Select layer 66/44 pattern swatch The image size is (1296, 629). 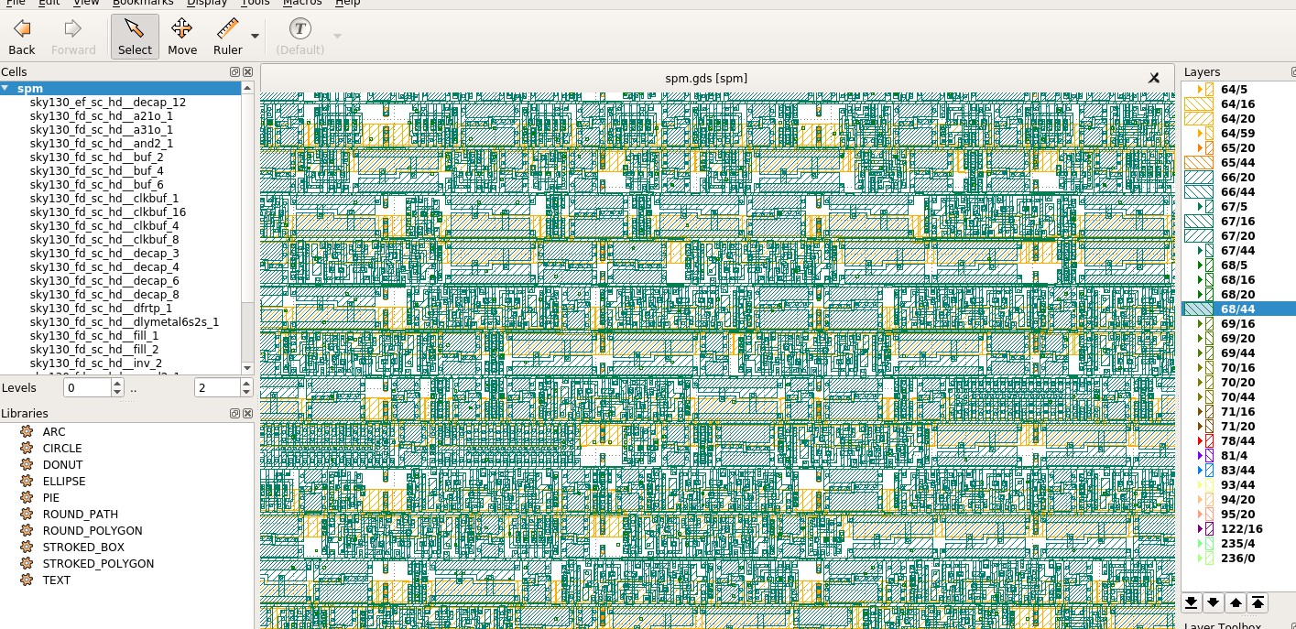[x=1199, y=192]
